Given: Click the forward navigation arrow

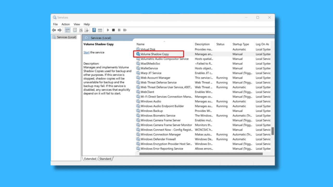Looking at the screenshot, I should pos(59,30).
